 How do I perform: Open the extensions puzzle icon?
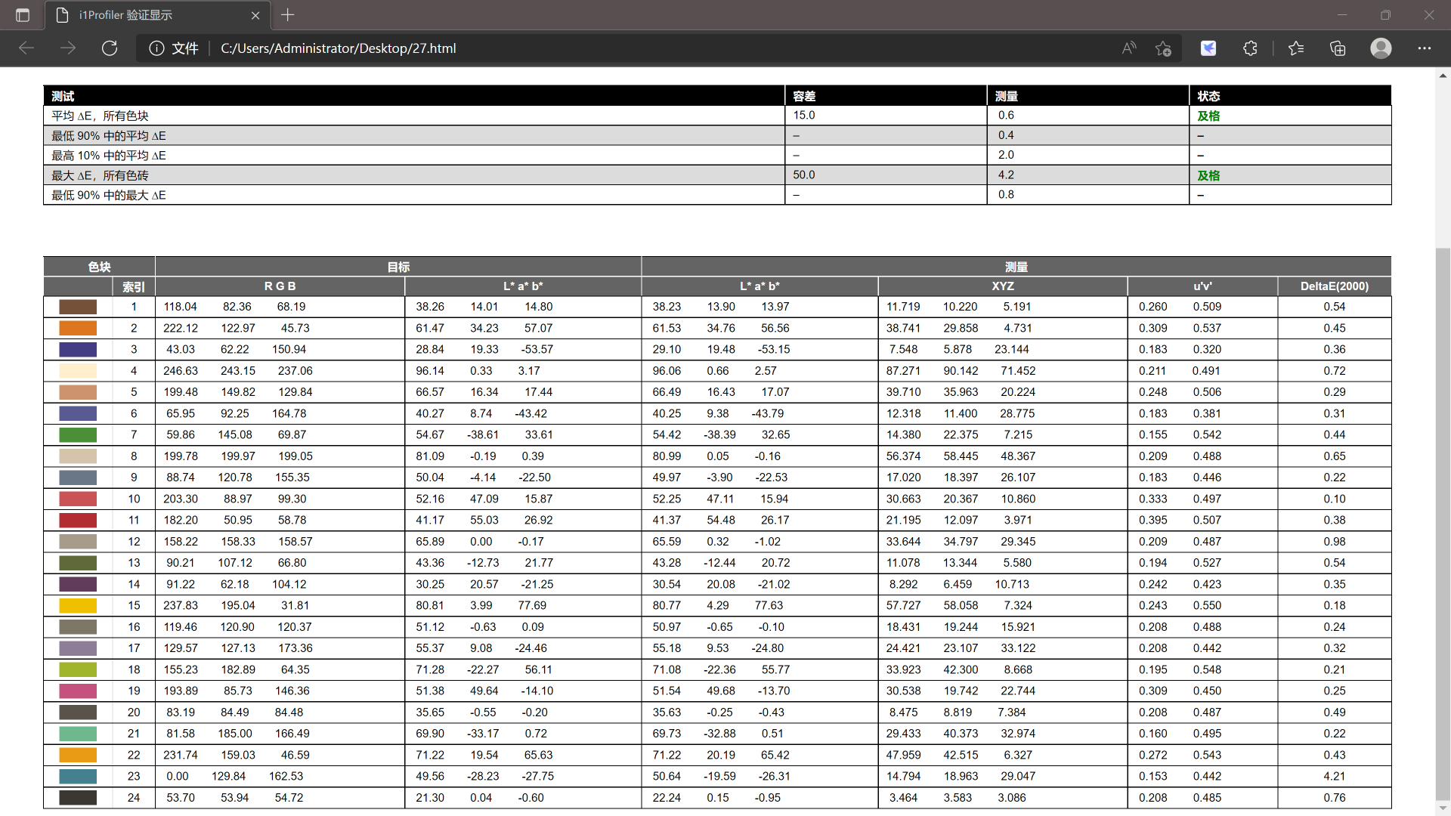[1250, 48]
